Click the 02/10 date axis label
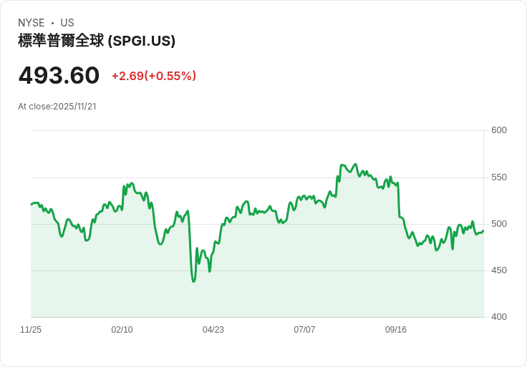Screen dimensions: 527x367 (x=122, y=330)
